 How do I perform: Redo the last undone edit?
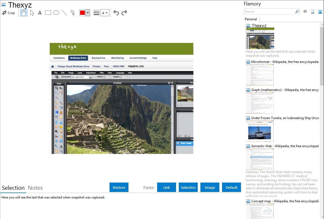point(124,13)
